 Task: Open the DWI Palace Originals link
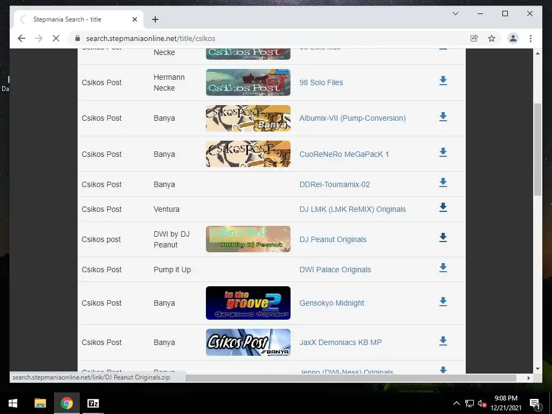coord(335,270)
